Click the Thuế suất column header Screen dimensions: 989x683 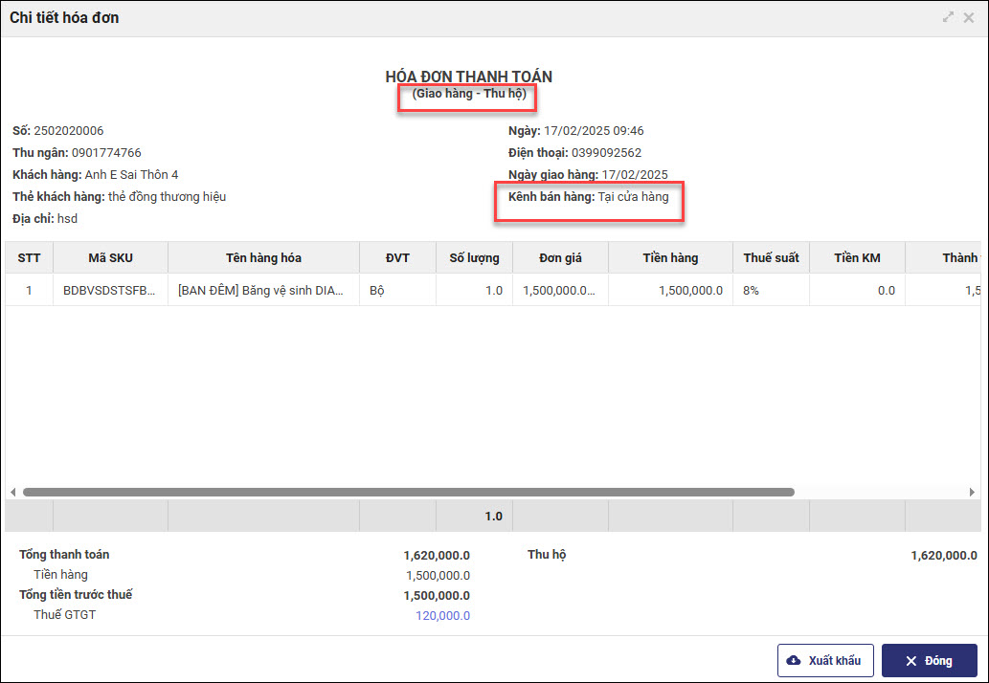771,257
